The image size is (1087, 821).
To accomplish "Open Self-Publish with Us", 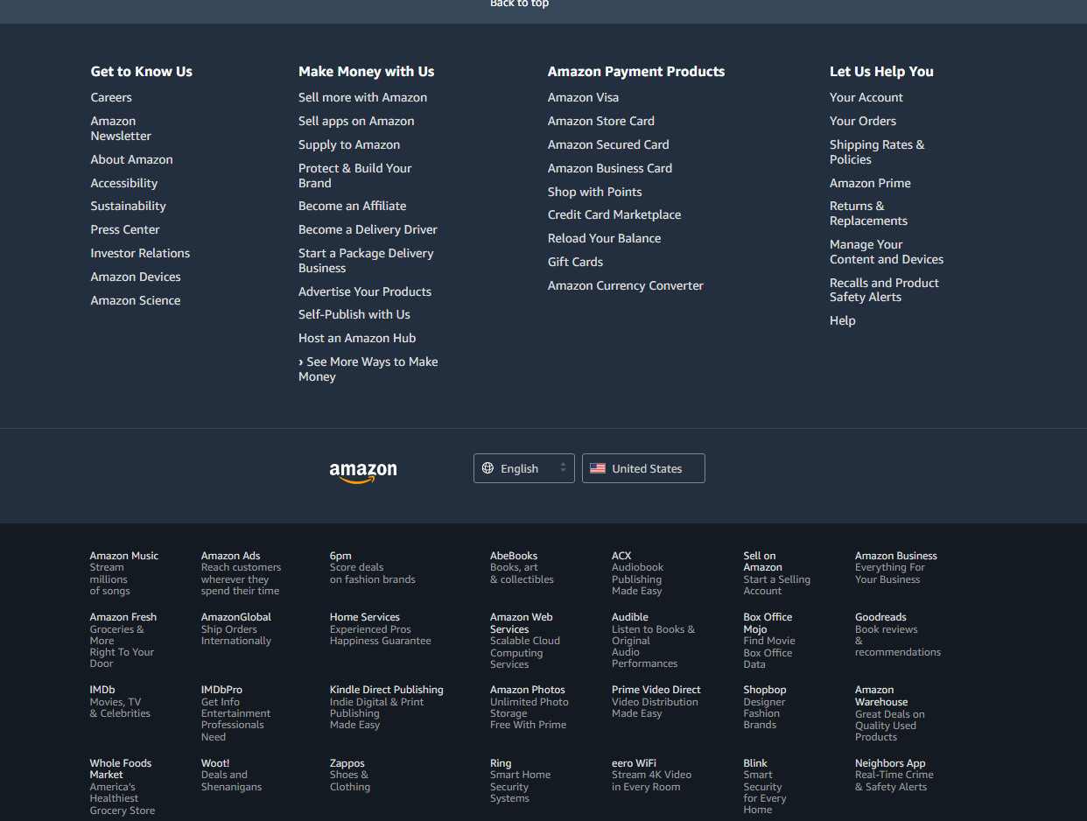I will 354,314.
